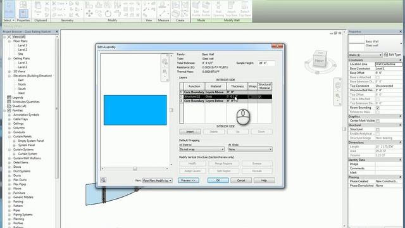Close the Project Browser panel

57,32
